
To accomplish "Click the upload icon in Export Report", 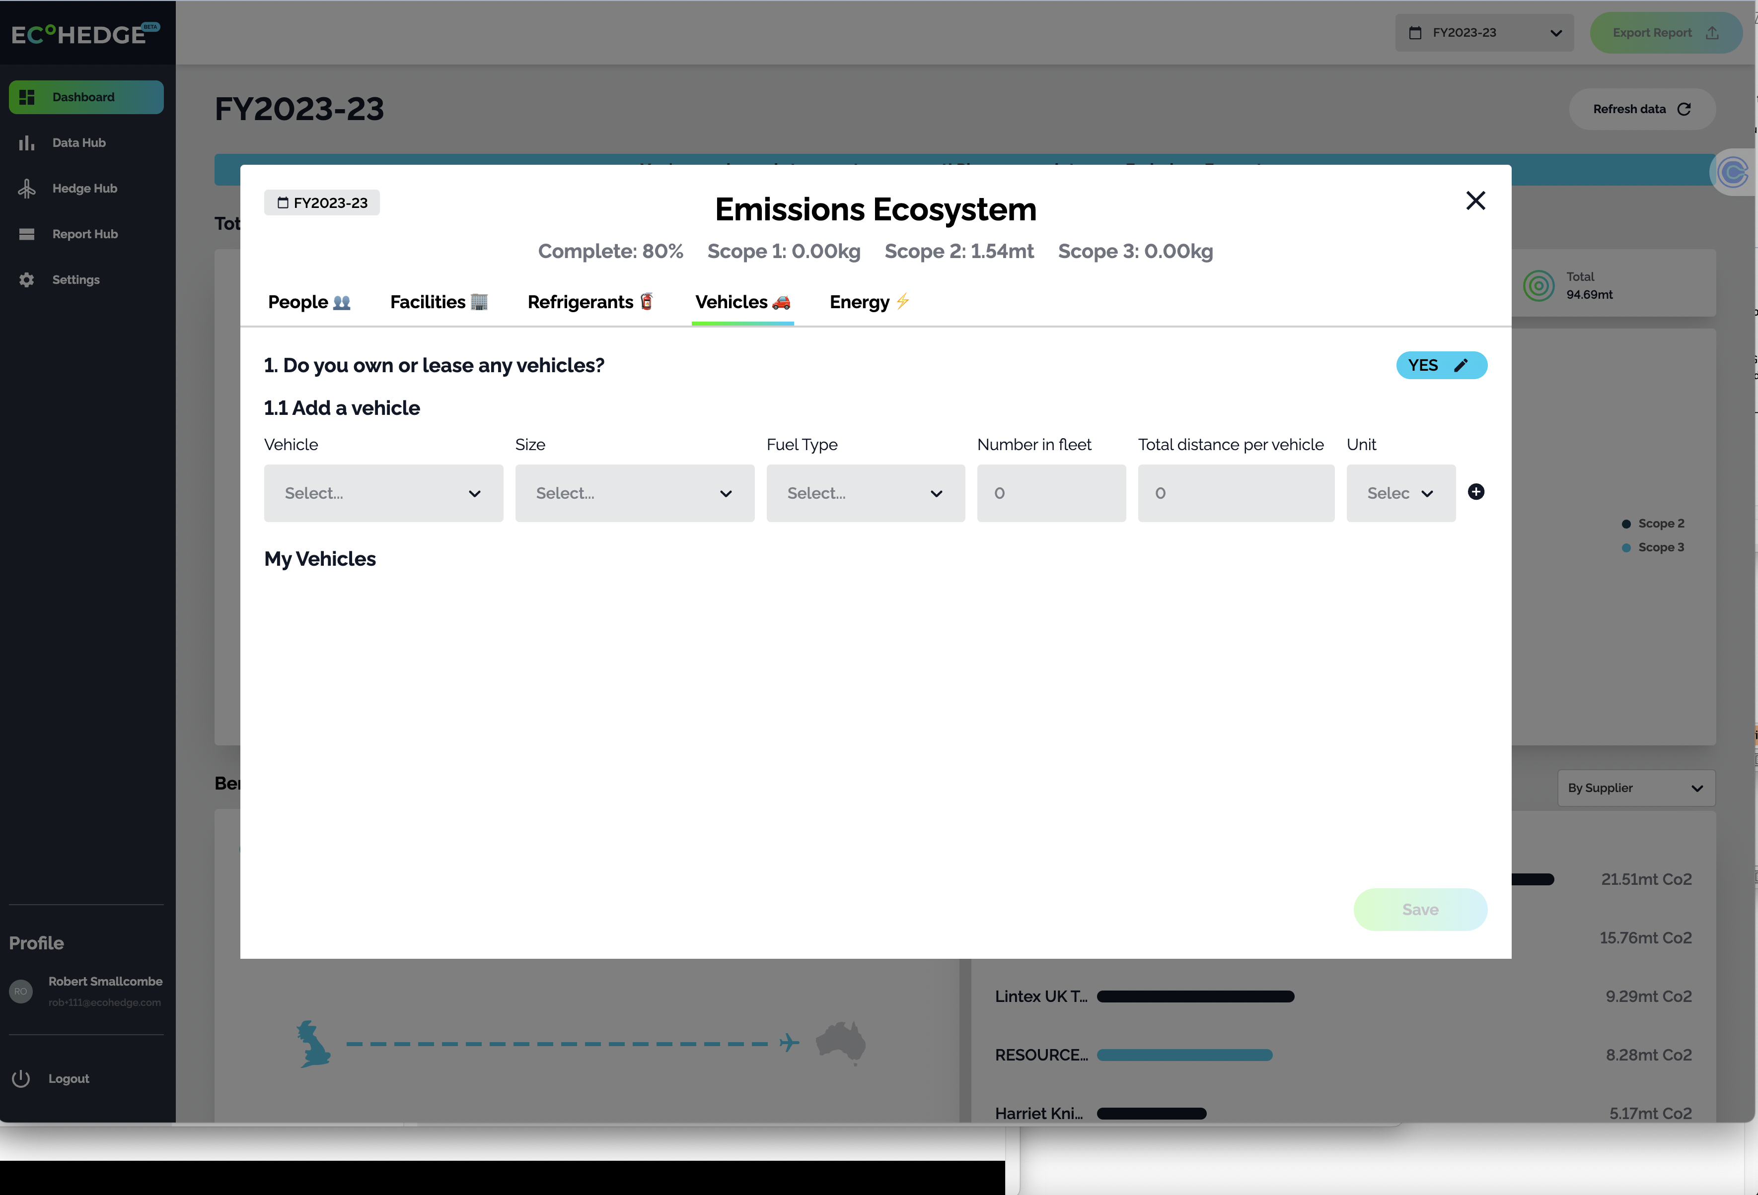I will pyautogui.click(x=1713, y=32).
